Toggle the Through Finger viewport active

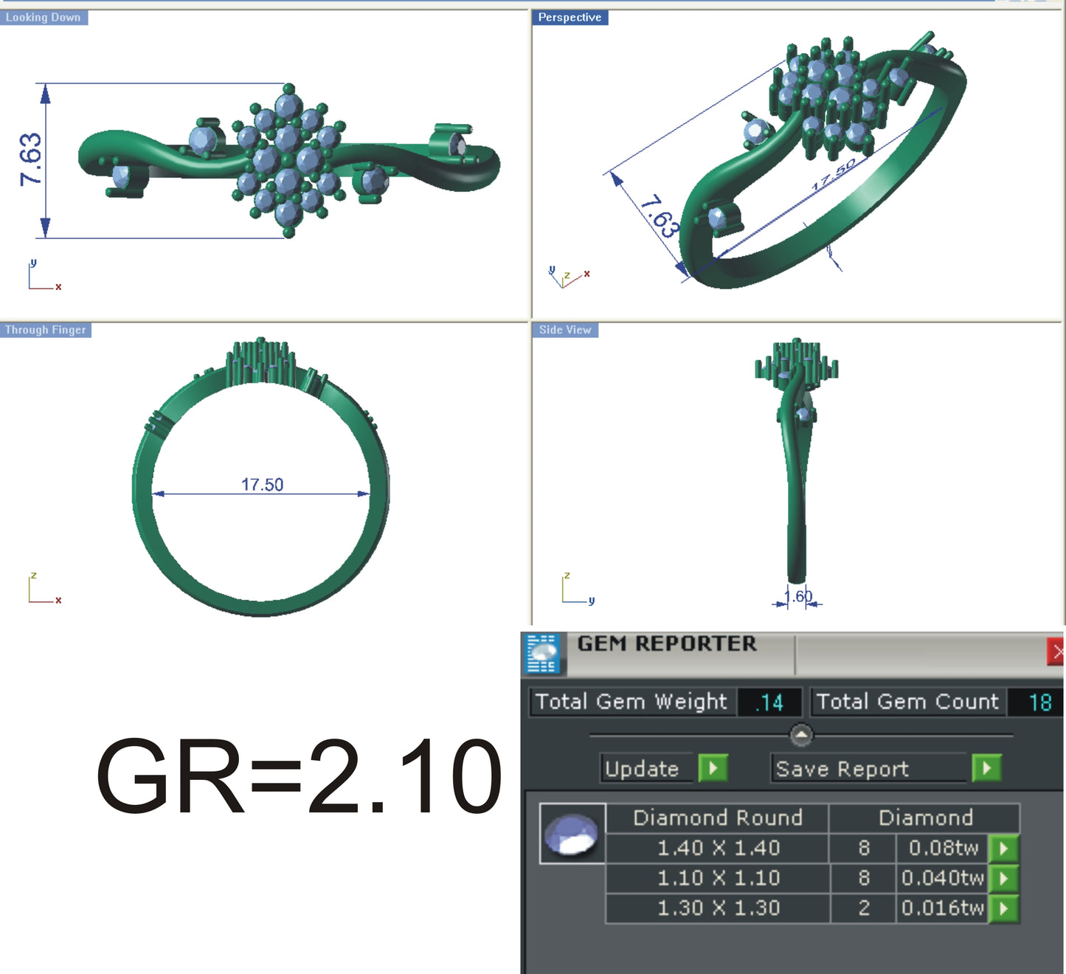(x=44, y=330)
